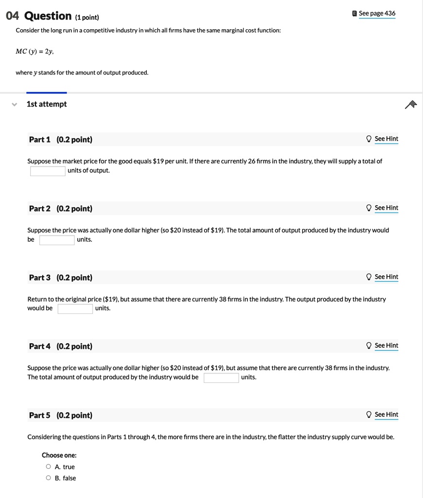Image resolution: width=423 pixels, height=498 pixels.
Task: Click the lightbulb hint icon for Part 4
Action: 369,346
